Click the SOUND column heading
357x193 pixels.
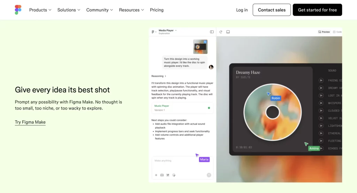point(332,70)
